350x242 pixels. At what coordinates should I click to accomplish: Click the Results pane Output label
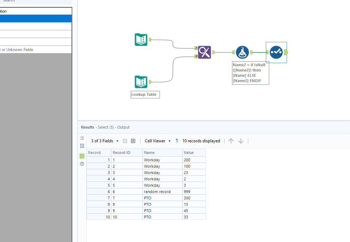[x=123, y=127]
